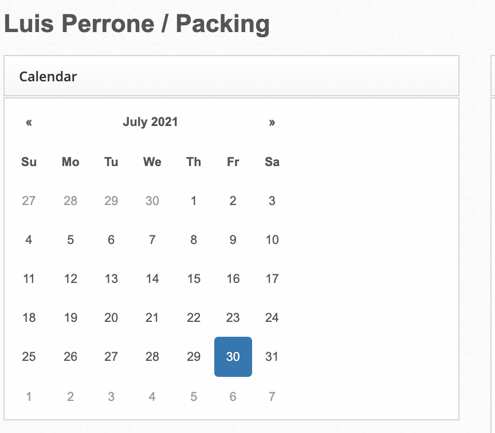
Task: Choose July 4 on the calendar
Action: (29, 240)
